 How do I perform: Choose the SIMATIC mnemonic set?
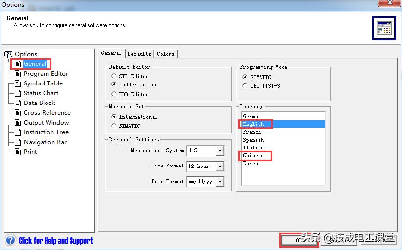[114, 126]
